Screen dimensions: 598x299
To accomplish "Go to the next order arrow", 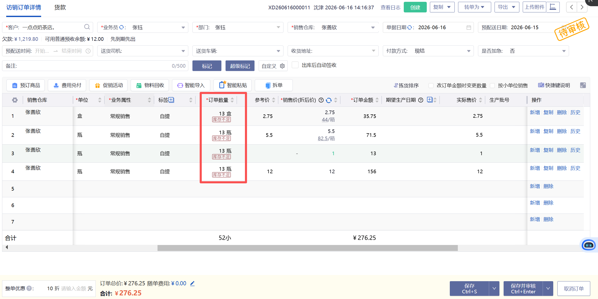I will (x=582, y=7).
